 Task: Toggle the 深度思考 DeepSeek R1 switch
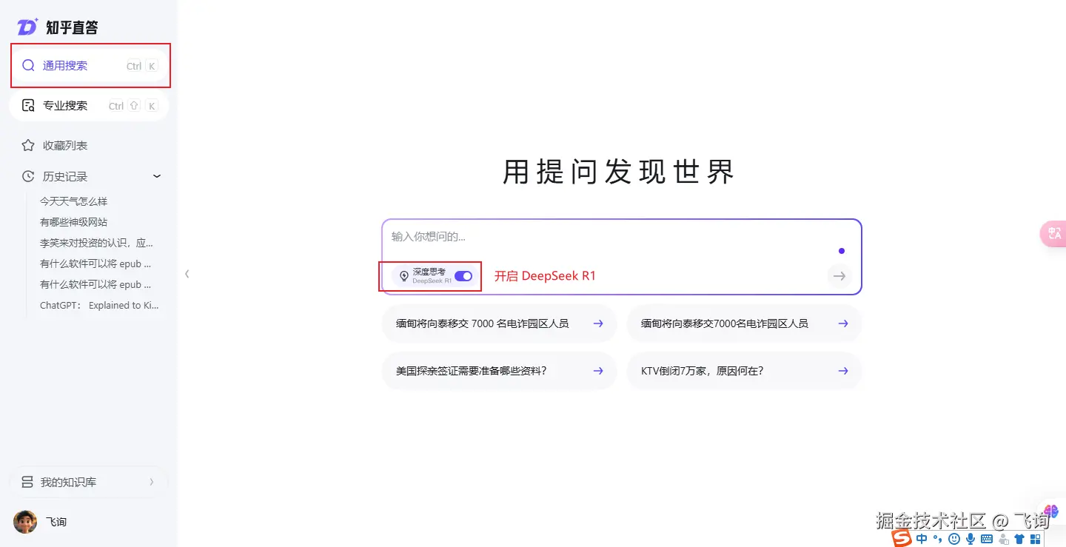(463, 276)
